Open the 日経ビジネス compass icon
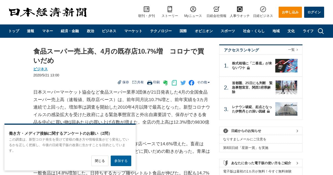333x175 pixels. 263,9
